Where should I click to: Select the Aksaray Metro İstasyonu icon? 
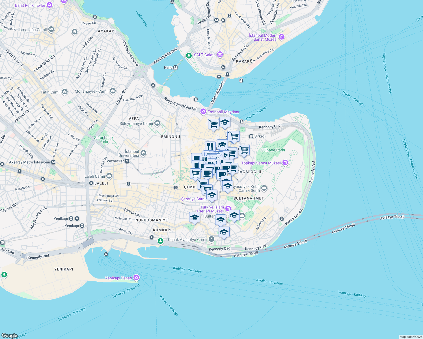pyautogui.click(x=53, y=162)
